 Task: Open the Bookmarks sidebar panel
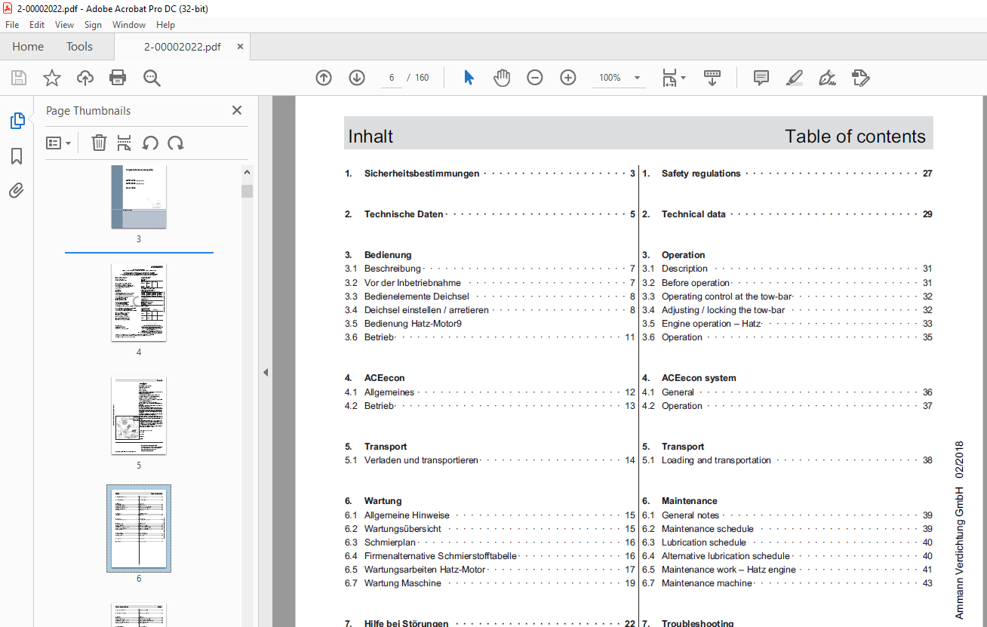(17, 156)
